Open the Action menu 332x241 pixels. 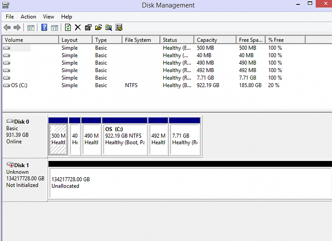coord(28,17)
